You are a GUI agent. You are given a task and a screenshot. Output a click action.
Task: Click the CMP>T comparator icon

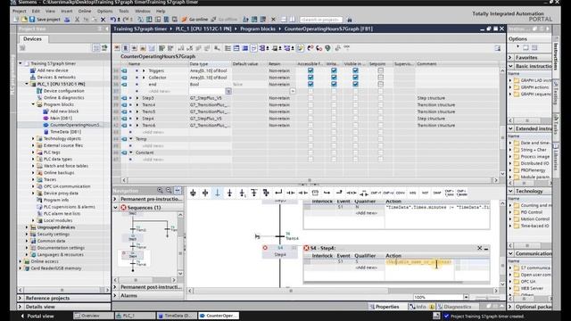pyautogui.click(x=376, y=193)
